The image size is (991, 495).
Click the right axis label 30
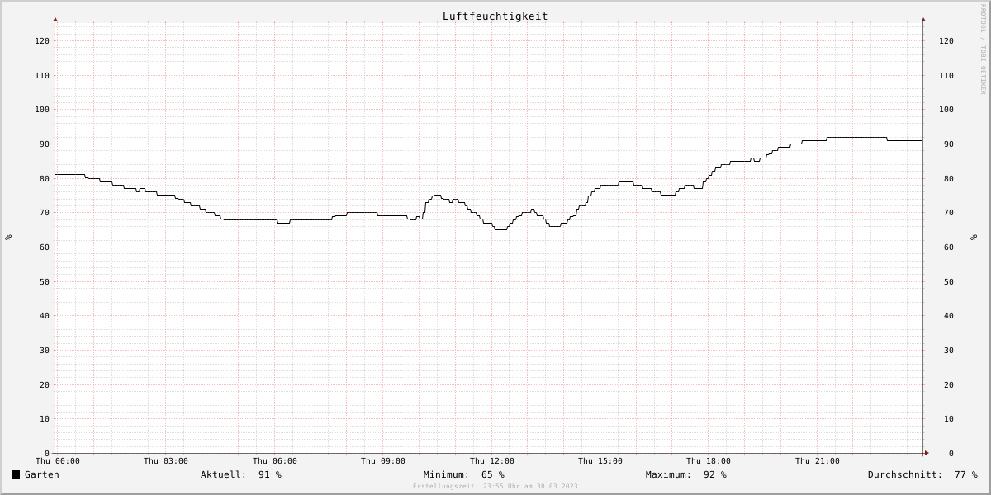click(949, 351)
